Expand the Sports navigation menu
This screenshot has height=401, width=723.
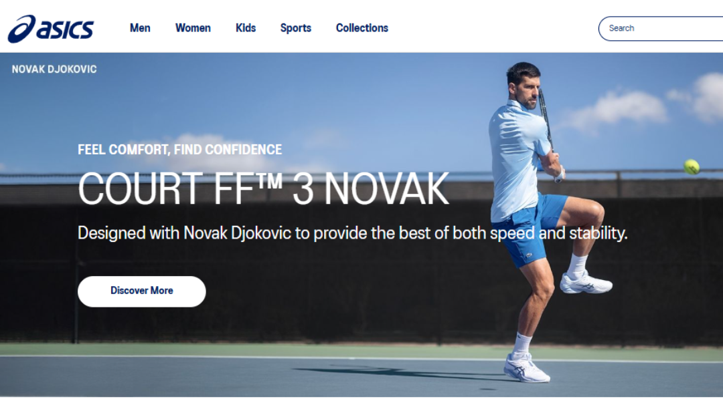tap(296, 28)
